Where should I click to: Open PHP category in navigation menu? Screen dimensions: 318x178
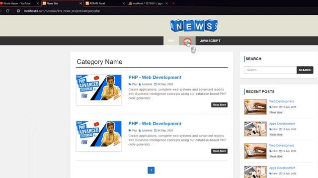coord(171,41)
